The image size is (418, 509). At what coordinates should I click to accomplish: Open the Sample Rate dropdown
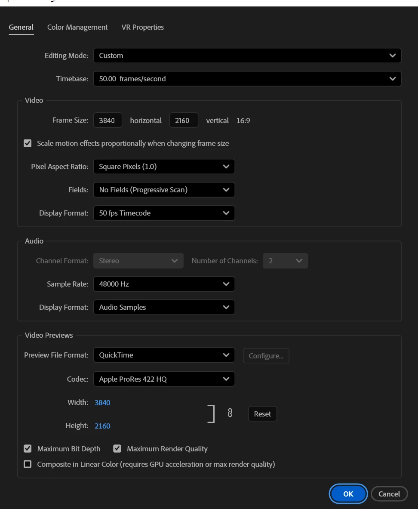[164, 284]
